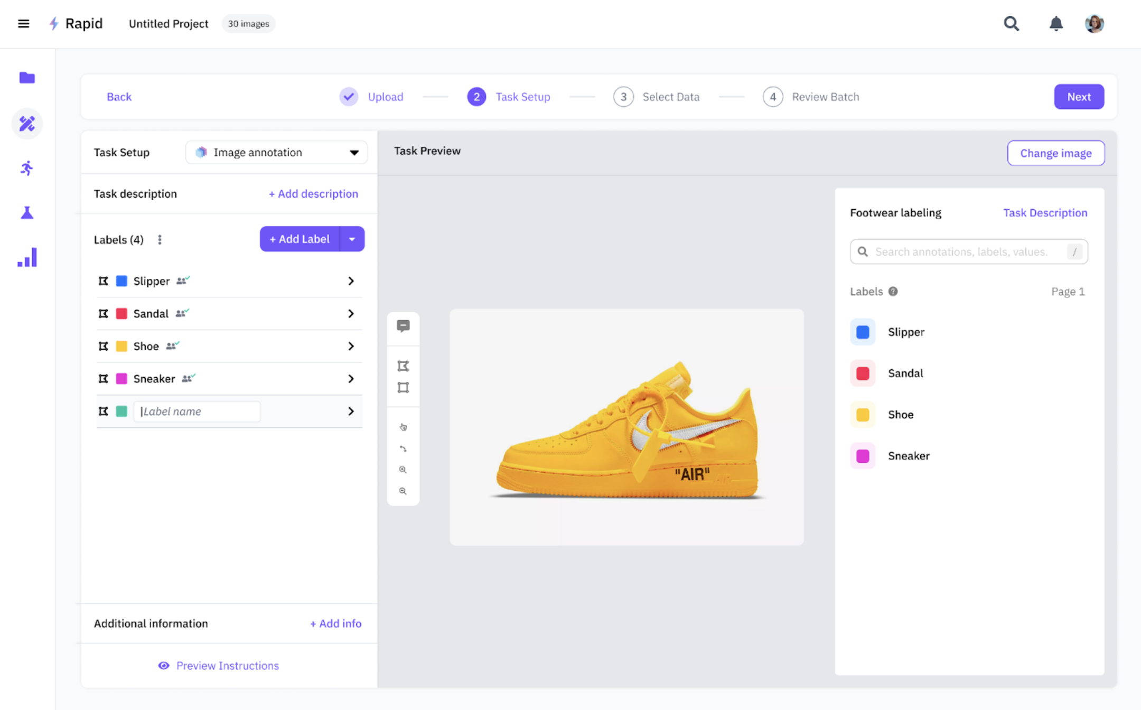Open the Task Description link in preview
The width and height of the screenshot is (1141, 710).
(1045, 213)
